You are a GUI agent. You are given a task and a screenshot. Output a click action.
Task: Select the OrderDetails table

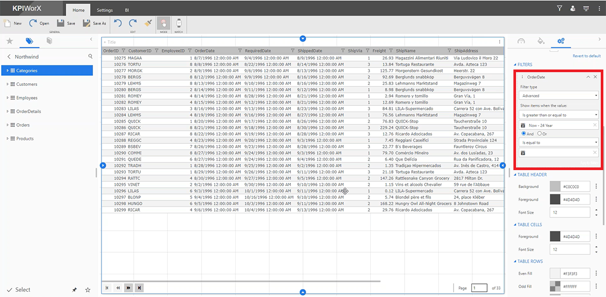tap(28, 112)
